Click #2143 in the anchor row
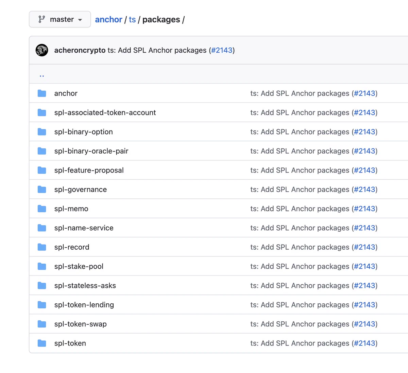 pos(364,93)
